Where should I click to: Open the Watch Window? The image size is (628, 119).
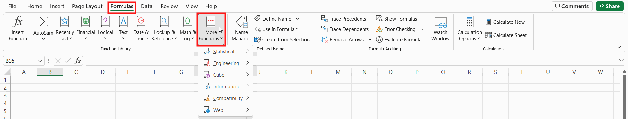[x=440, y=29]
